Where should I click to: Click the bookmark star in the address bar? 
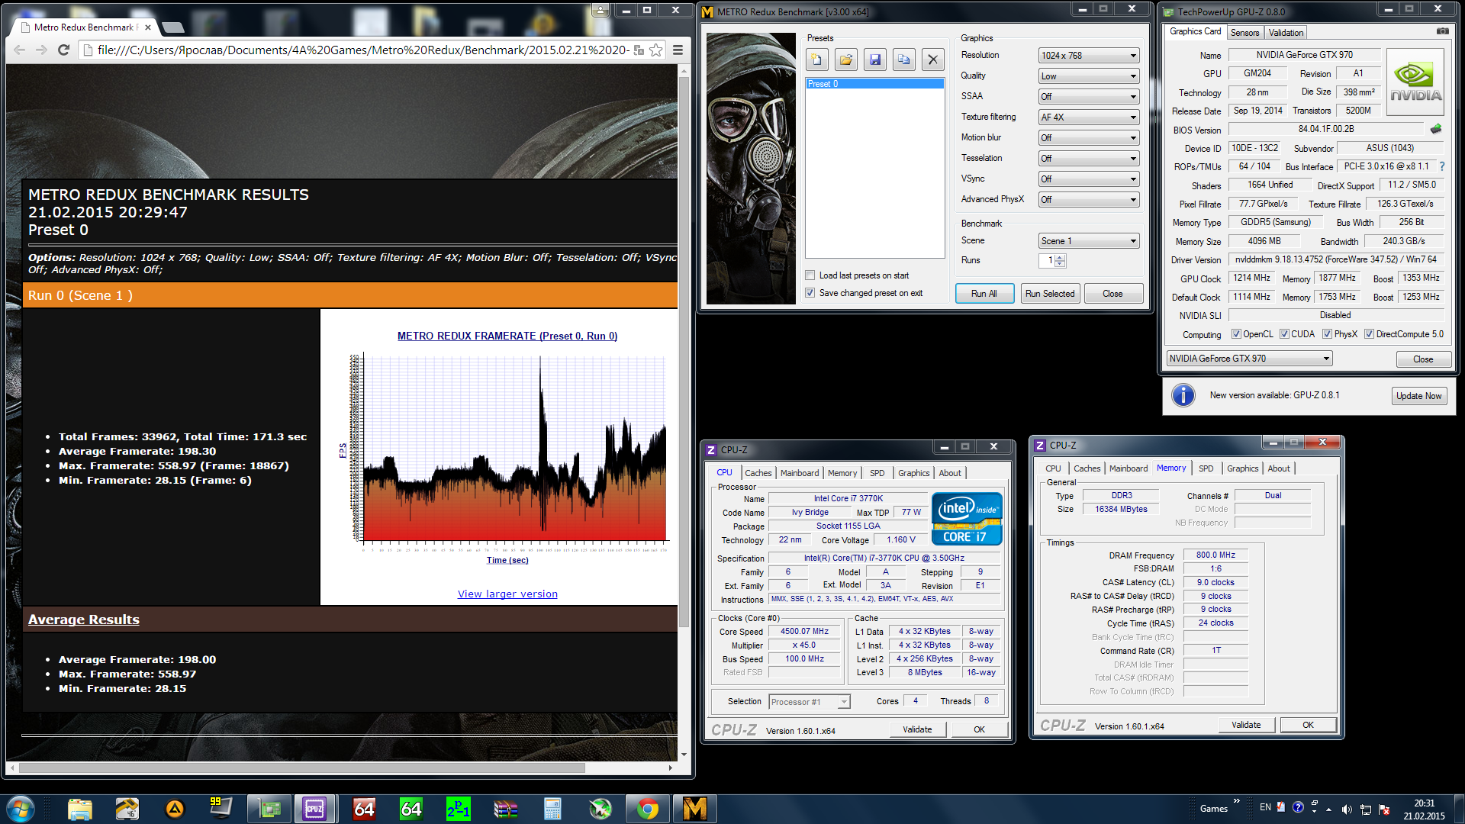(656, 50)
